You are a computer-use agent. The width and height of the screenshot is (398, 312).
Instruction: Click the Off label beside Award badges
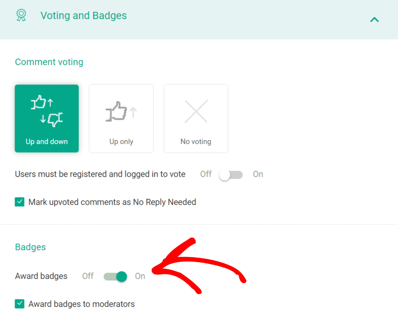click(x=88, y=276)
